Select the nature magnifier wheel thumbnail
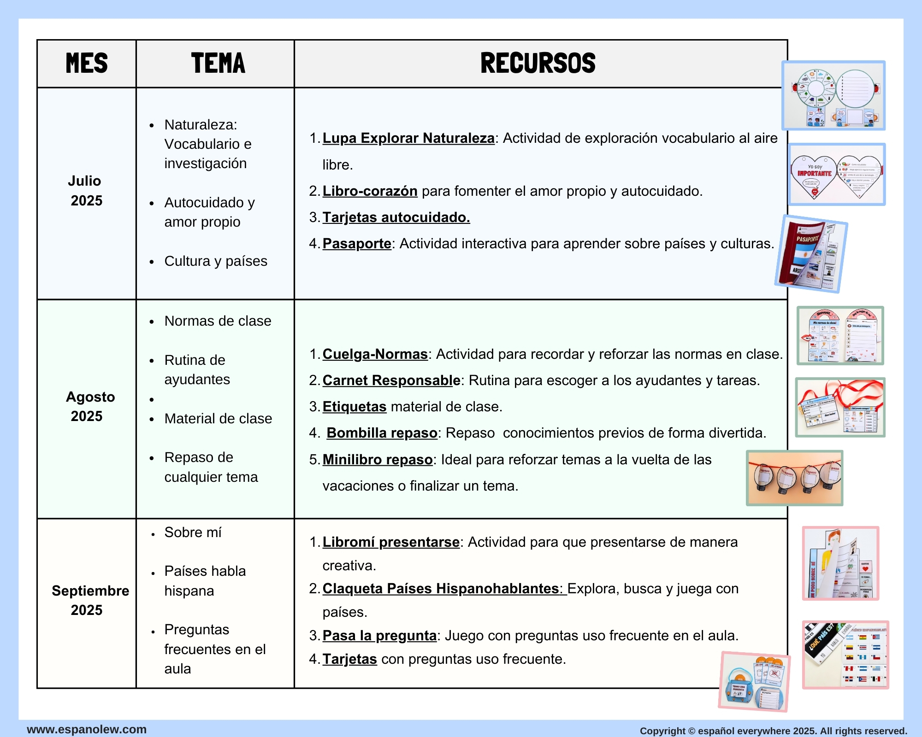The image size is (922, 737). click(833, 95)
